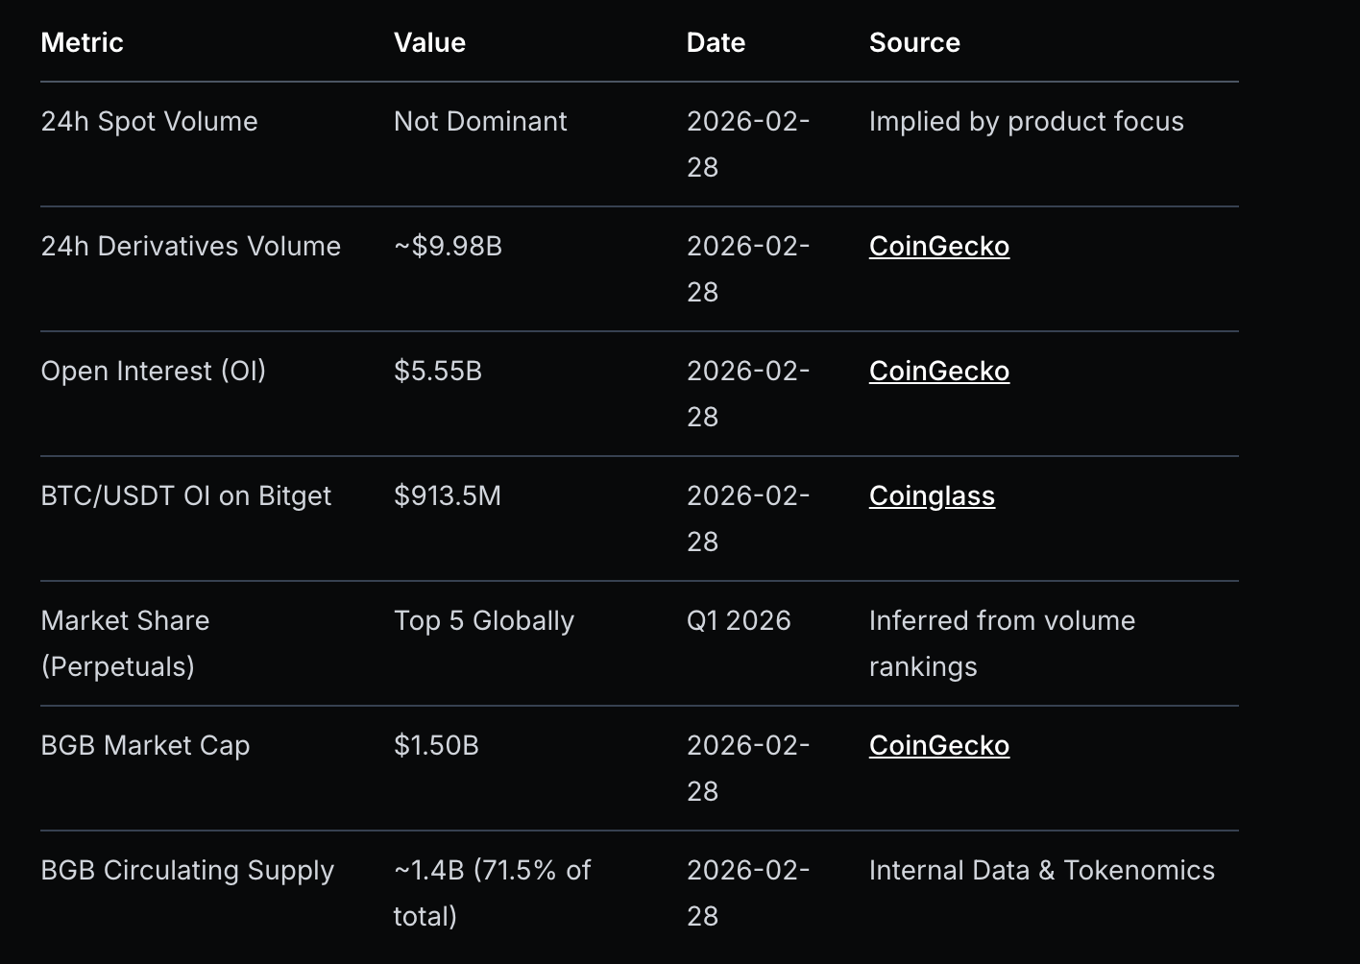This screenshot has height=964, width=1360.
Task: Click the Not Dominant value cell
Action: coord(480,122)
